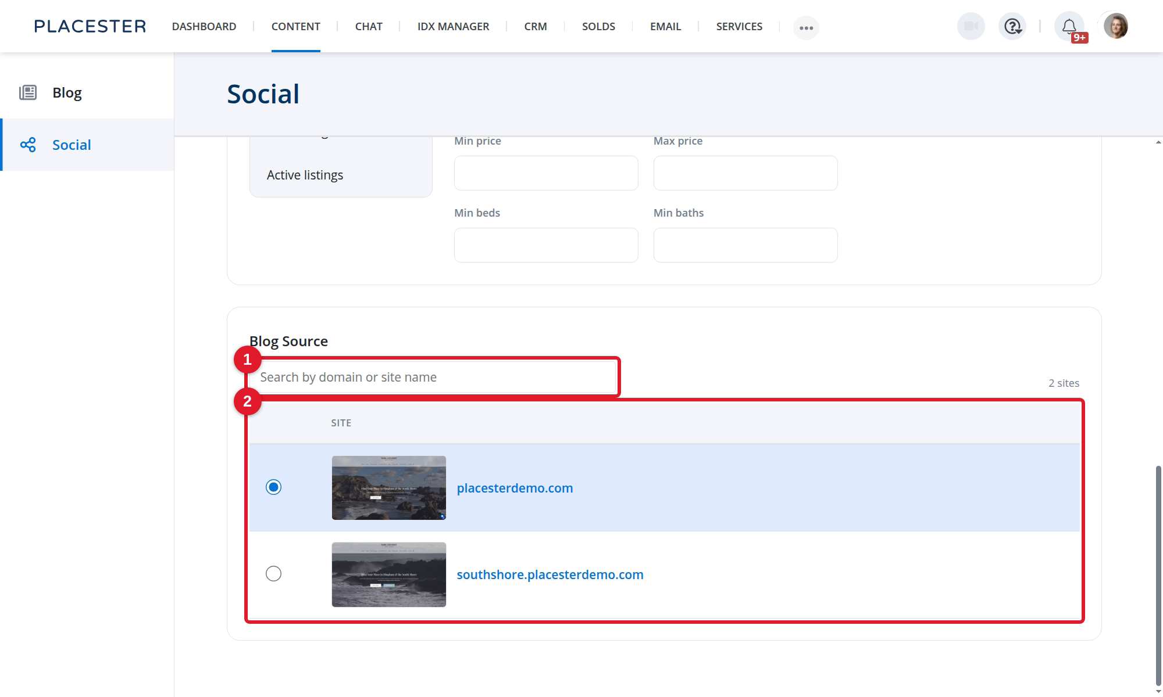Switch to the Email tab
The image size is (1163, 697).
click(665, 26)
